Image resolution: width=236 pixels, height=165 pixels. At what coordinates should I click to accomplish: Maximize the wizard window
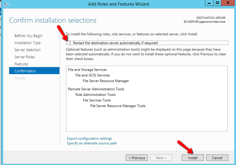point(217,3)
